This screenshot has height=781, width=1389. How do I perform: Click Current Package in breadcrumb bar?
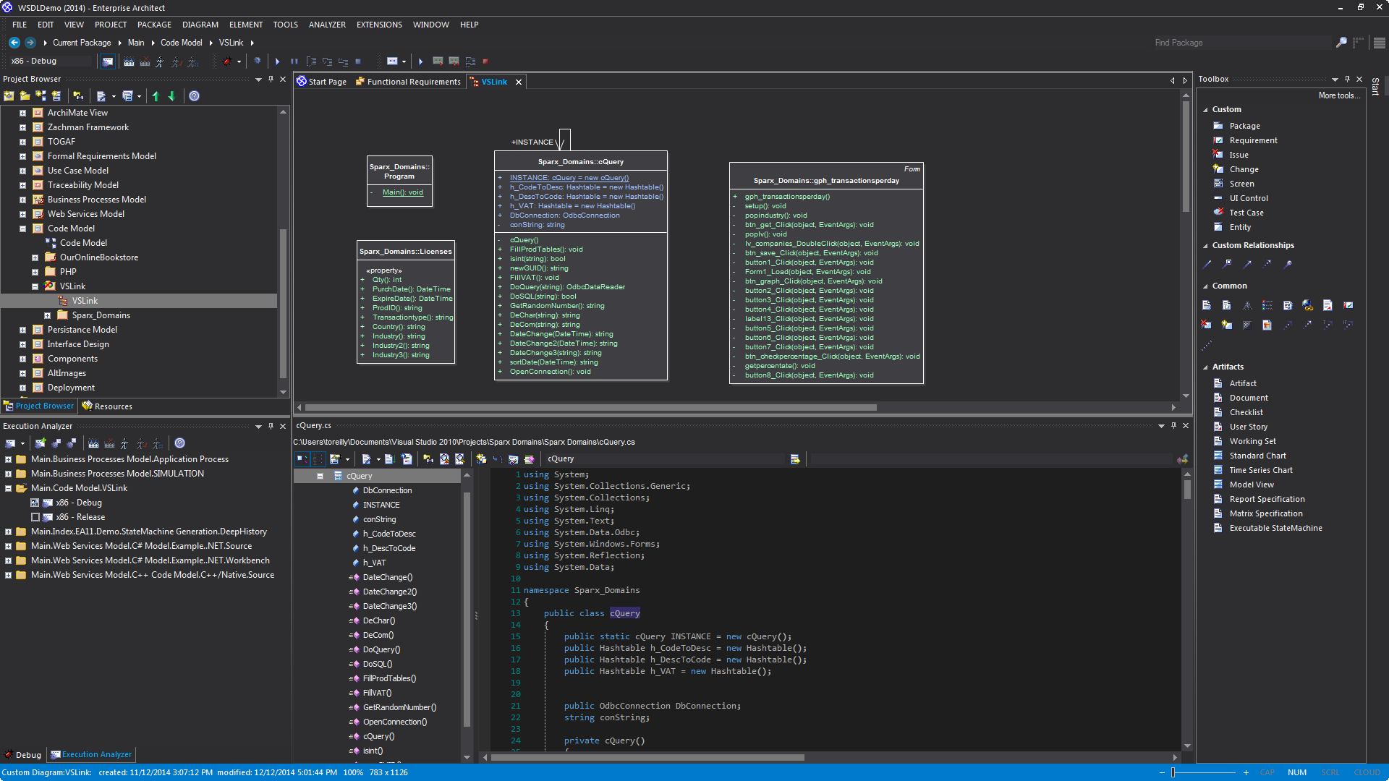tap(82, 43)
